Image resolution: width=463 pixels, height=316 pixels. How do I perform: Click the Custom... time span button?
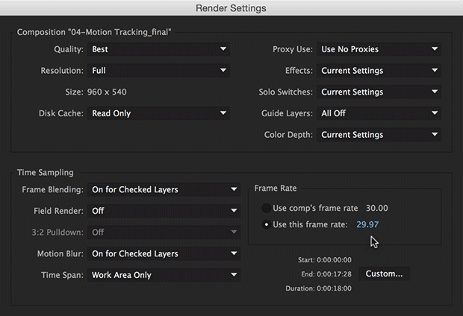pos(384,274)
